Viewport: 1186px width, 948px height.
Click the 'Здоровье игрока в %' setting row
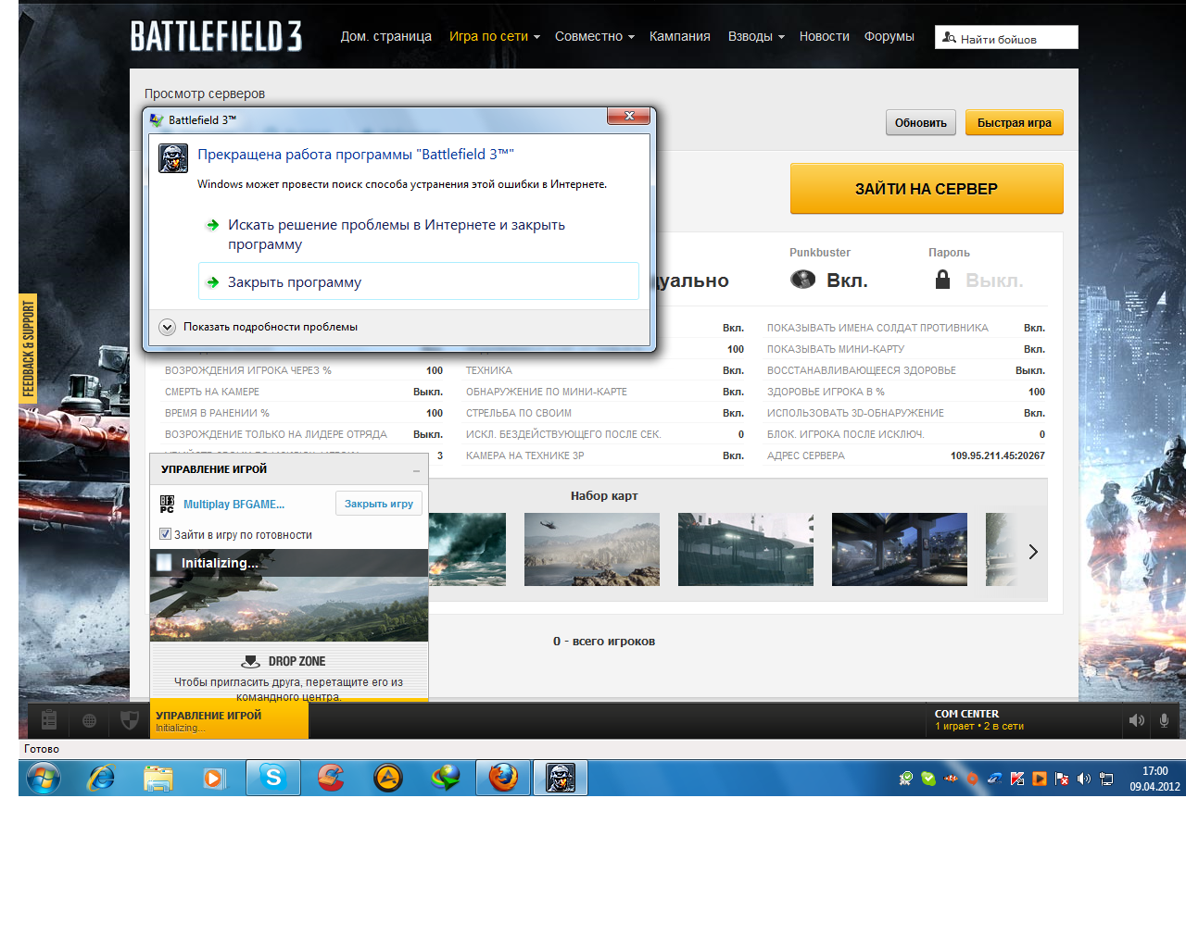(906, 392)
